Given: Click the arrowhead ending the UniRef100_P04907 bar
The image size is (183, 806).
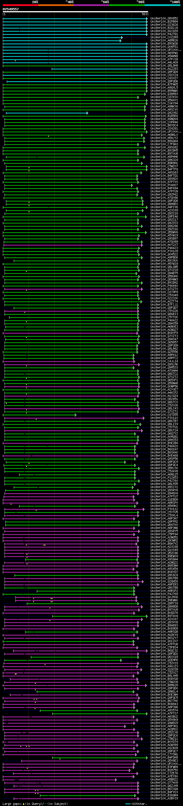Looking at the screenshot, I should click(x=132, y=185).
